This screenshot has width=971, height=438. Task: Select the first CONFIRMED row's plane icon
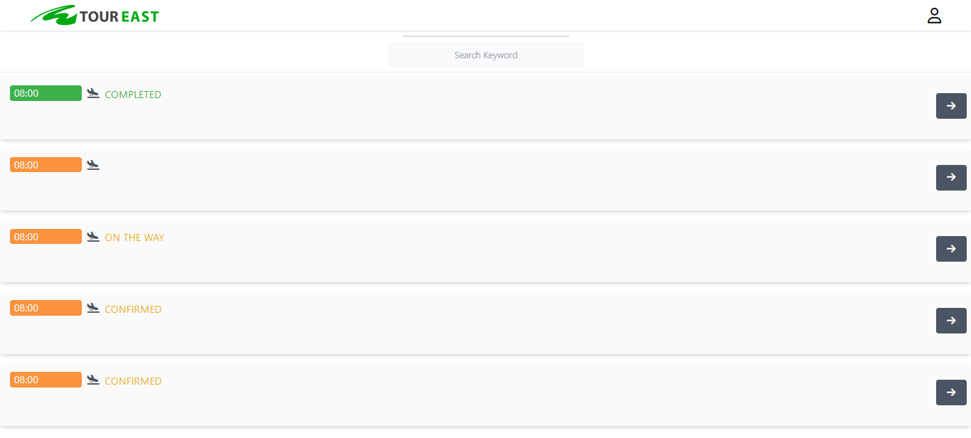[93, 308]
